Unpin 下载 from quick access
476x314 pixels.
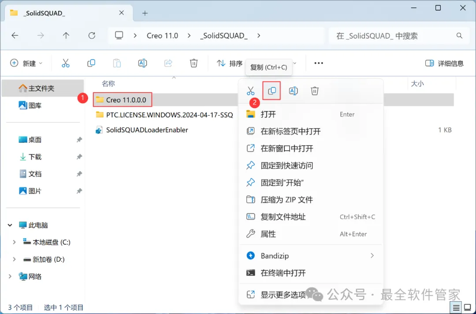tap(79, 157)
